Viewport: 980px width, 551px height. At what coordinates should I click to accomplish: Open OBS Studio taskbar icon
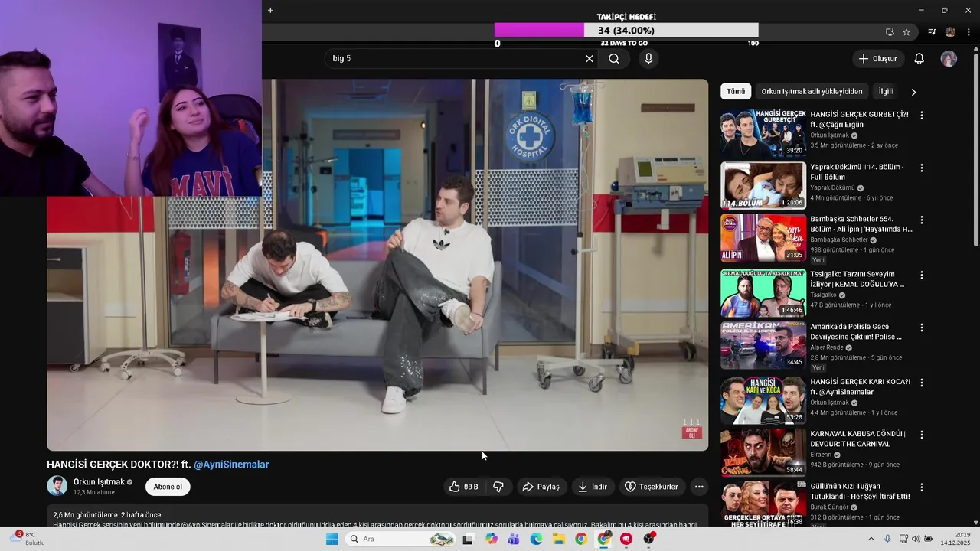649,539
